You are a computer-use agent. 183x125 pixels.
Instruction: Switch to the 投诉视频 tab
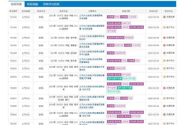(33, 4)
